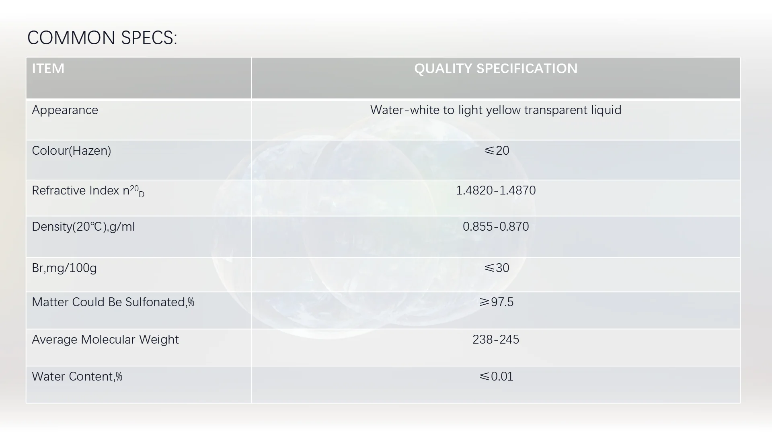Click the COMMON SPECS title text
The image size is (772, 434).
[102, 38]
